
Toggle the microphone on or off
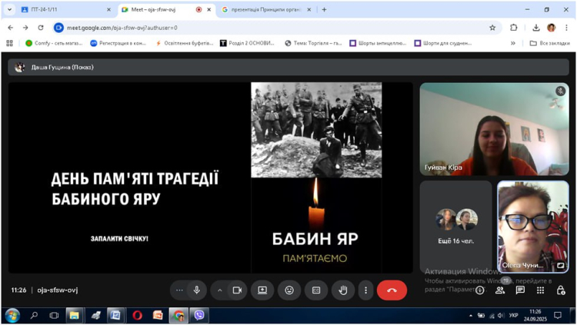click(197, 290)
